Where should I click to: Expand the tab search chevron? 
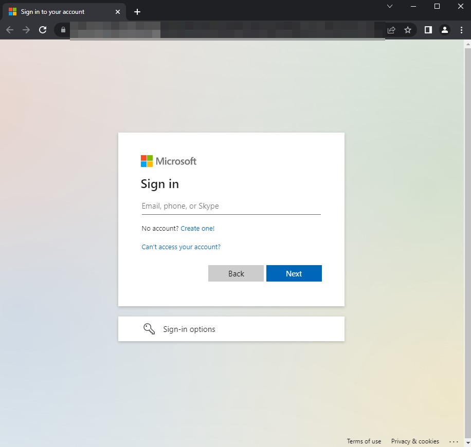[x=390, y=6]
